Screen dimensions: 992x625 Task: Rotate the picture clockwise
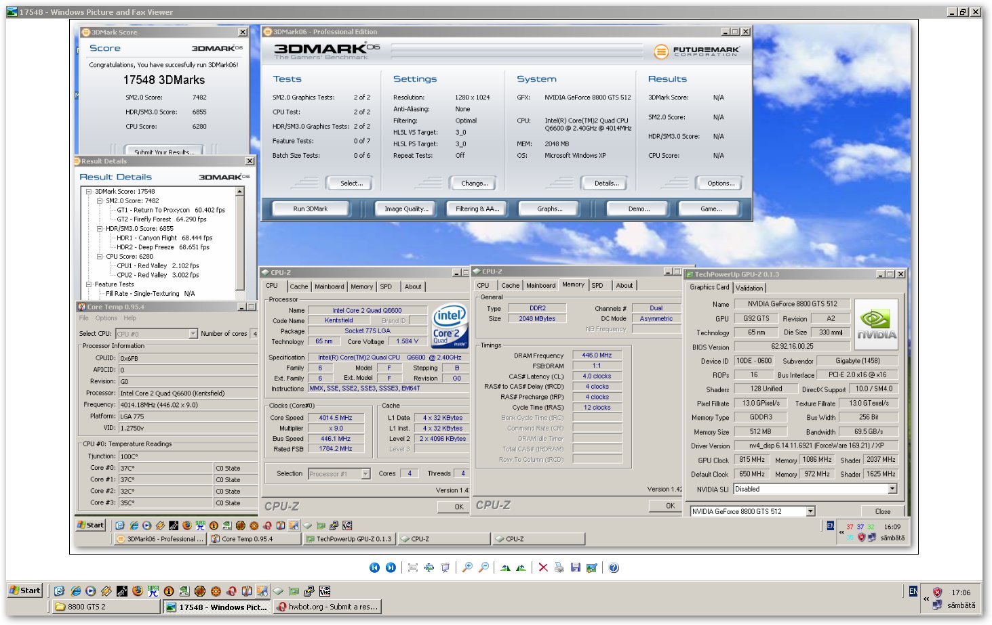(x=505, y=567)
